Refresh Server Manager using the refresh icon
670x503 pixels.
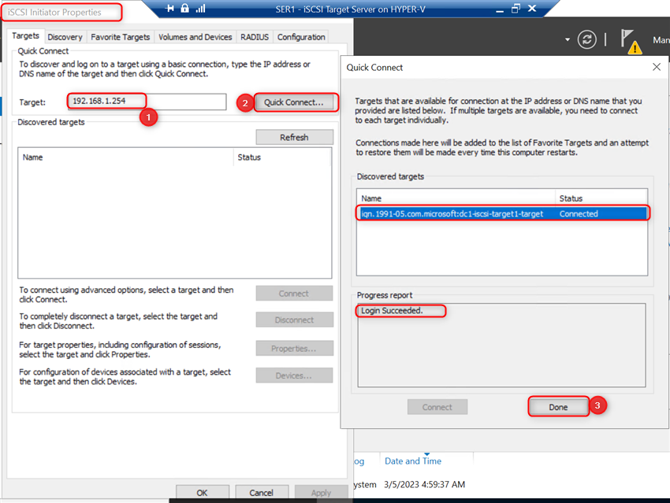coord(587,38)
